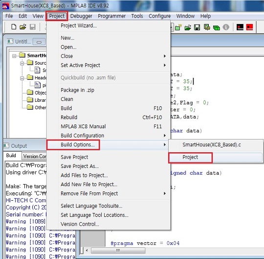Open the File menu

click(9, 16)
